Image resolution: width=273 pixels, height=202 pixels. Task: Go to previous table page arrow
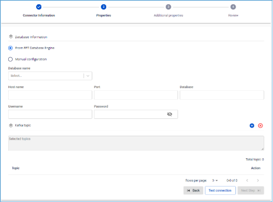coord(247,180)
